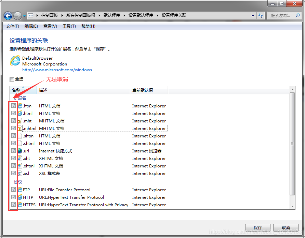Click the file icon of the .mht row
This screenshot has height=238, width=305.
20,121
